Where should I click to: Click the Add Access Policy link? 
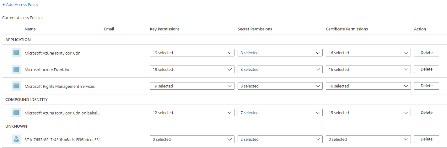[x=20, y=5]
